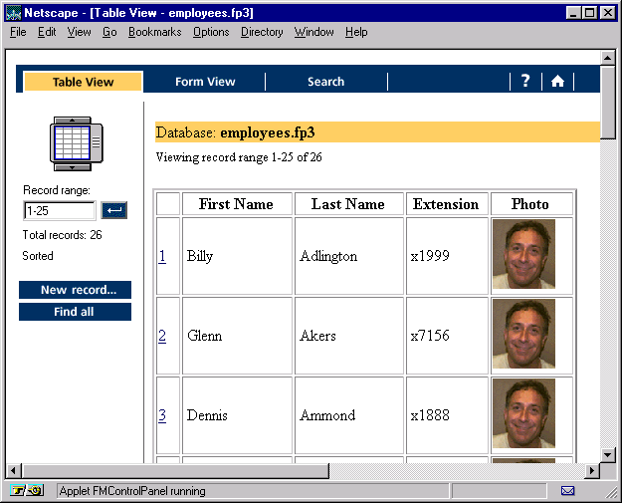Image resolution: width=622 pixels, height=503 pixels.
Task: Click the record book table icon
Action: tap(77, 143)
